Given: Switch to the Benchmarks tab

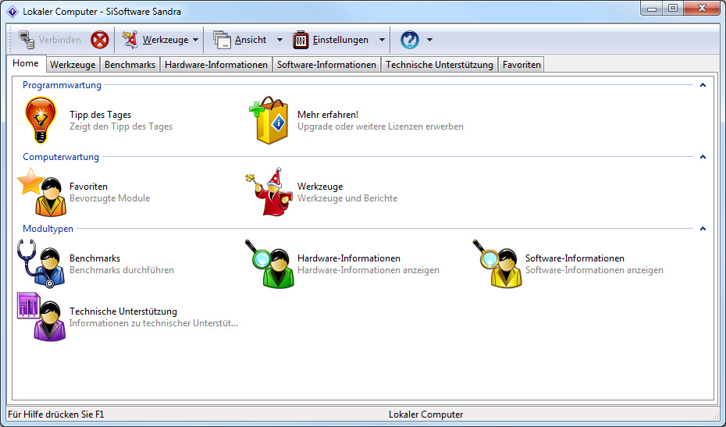Looking at the screenshot, I should point(130,65).
